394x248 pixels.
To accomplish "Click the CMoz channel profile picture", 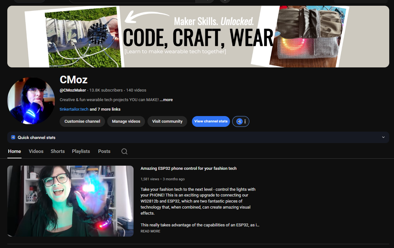I will point(31,101).
